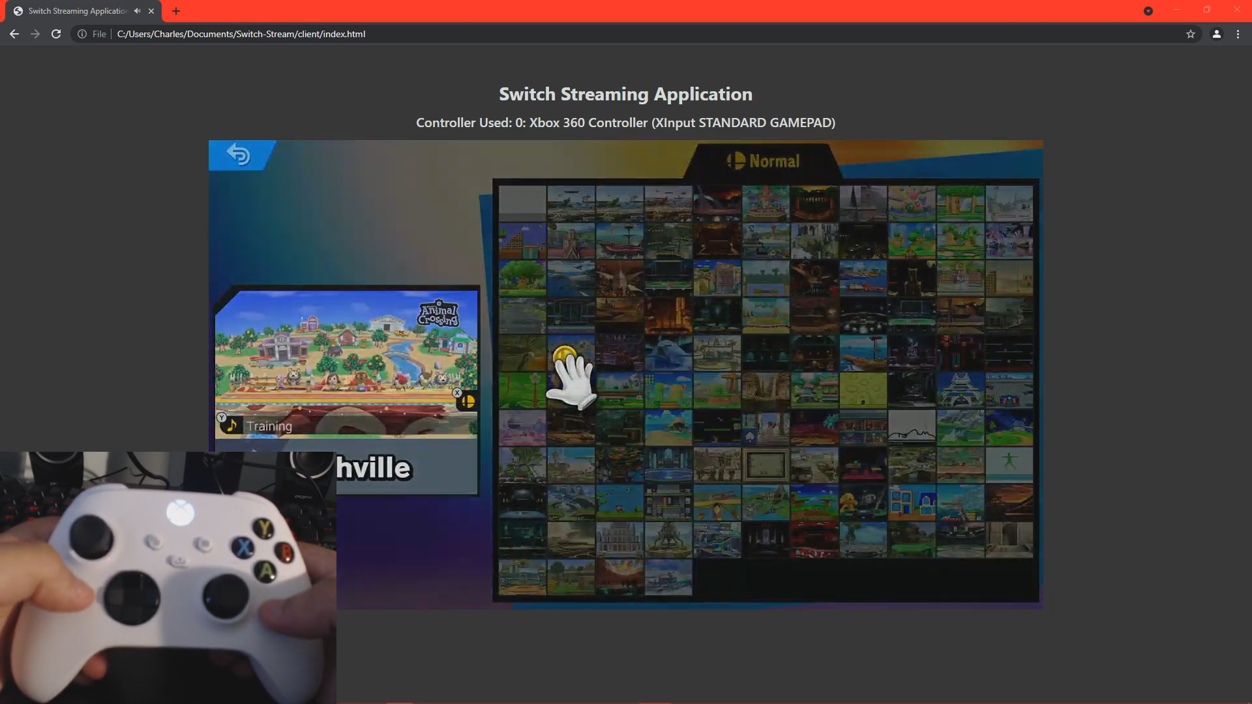Go forward in browser history
The image size is (1252, 704).
coord(35,34)
